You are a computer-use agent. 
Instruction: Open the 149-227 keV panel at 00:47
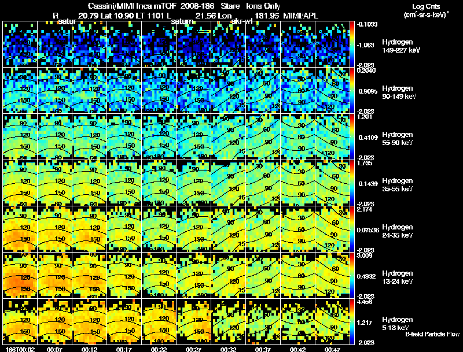click(332, 45)
